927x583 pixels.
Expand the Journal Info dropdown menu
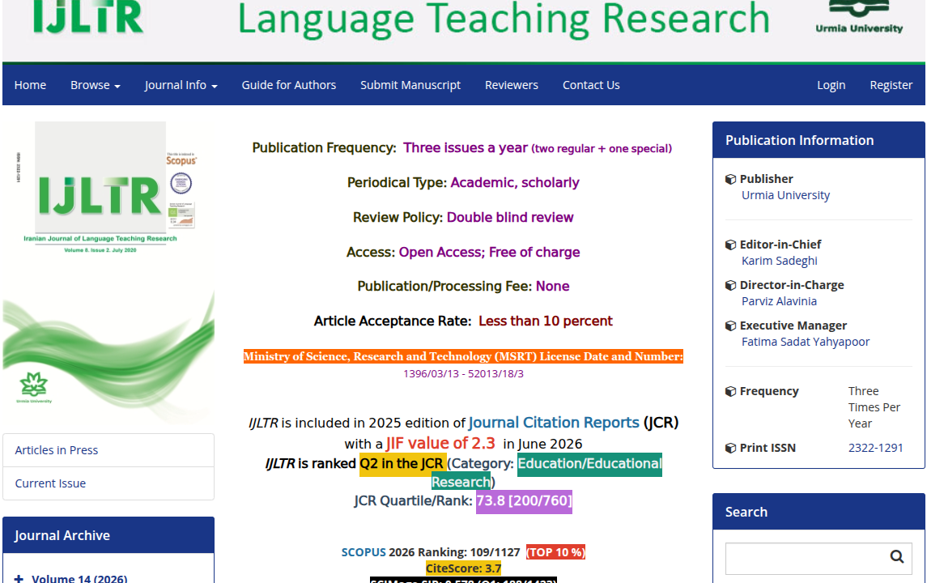pos(181,85)
